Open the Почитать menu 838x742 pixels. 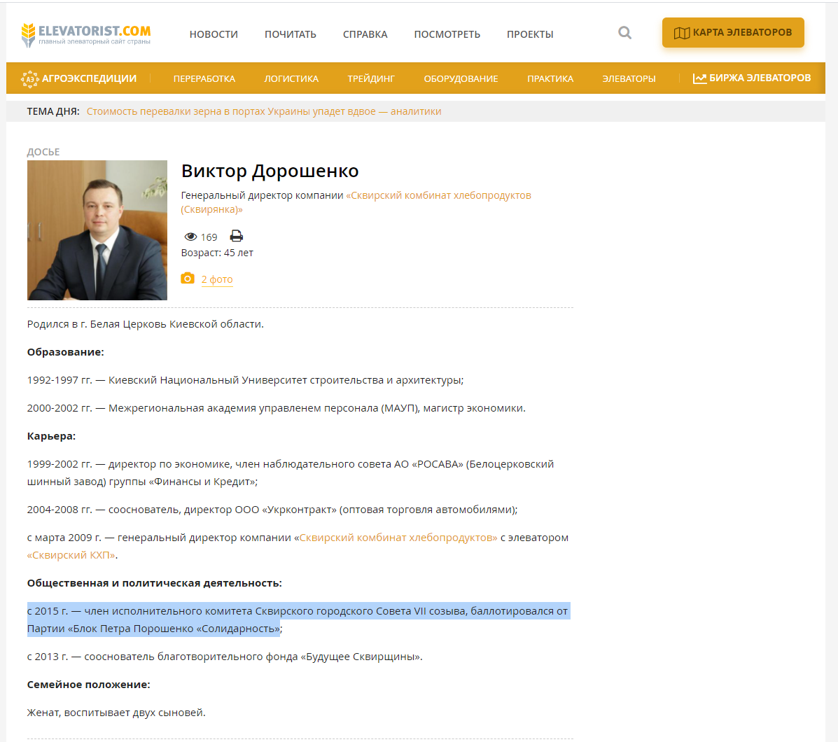click(291, 34)
